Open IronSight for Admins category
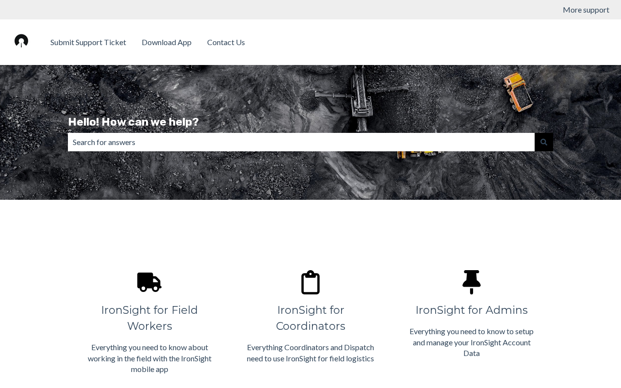The width and height of the screenshot is (621, 388). pyautogui.click(x=472, y=310)
